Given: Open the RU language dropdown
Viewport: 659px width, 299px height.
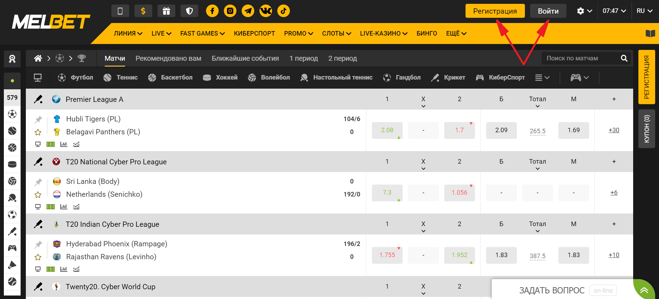Looking at the screenshot, I should 644,11.
